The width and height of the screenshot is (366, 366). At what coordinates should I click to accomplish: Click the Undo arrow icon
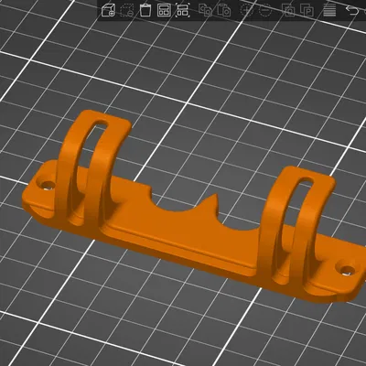point(352,10)
